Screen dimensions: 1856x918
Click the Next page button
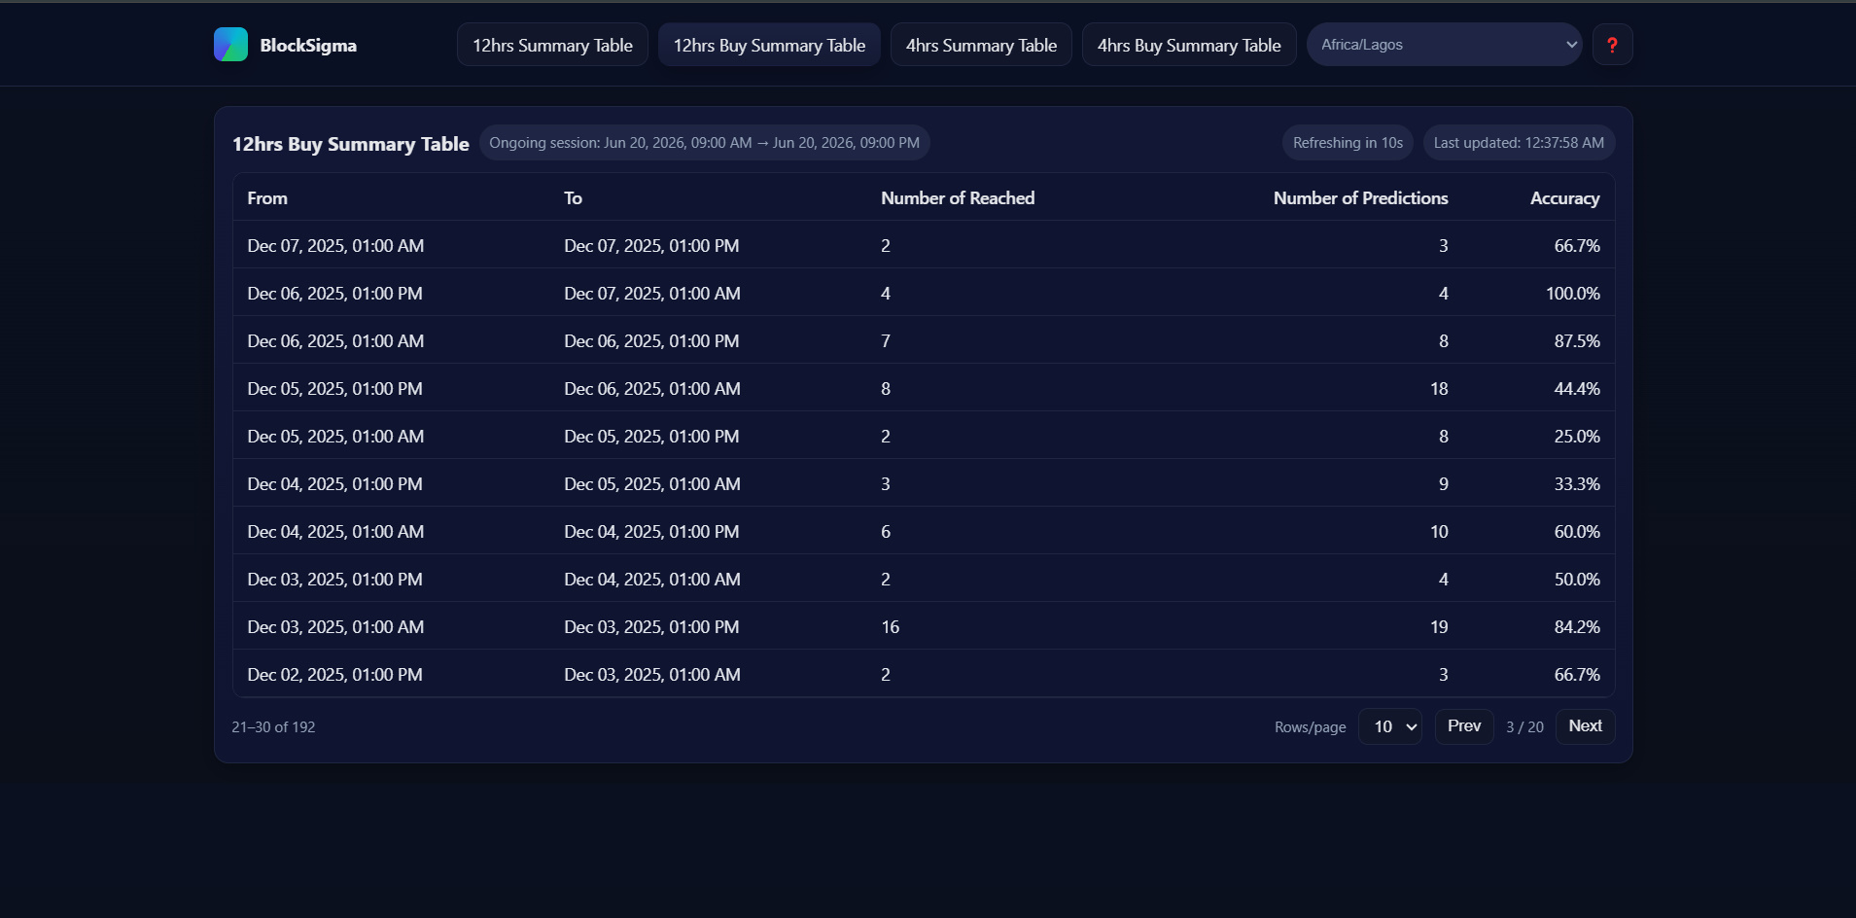(x=1585, y=726)
